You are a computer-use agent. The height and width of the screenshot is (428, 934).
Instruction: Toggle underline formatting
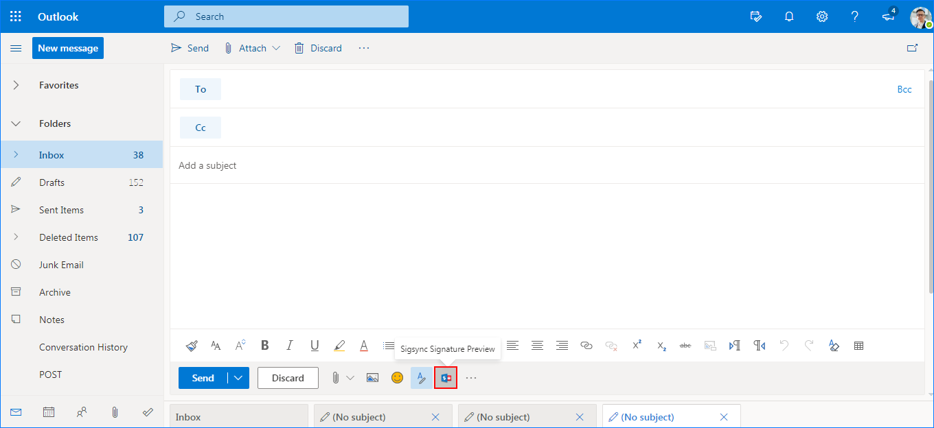(x=314, y=346)
